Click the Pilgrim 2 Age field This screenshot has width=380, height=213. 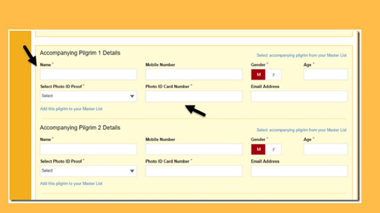pos(326,149)
